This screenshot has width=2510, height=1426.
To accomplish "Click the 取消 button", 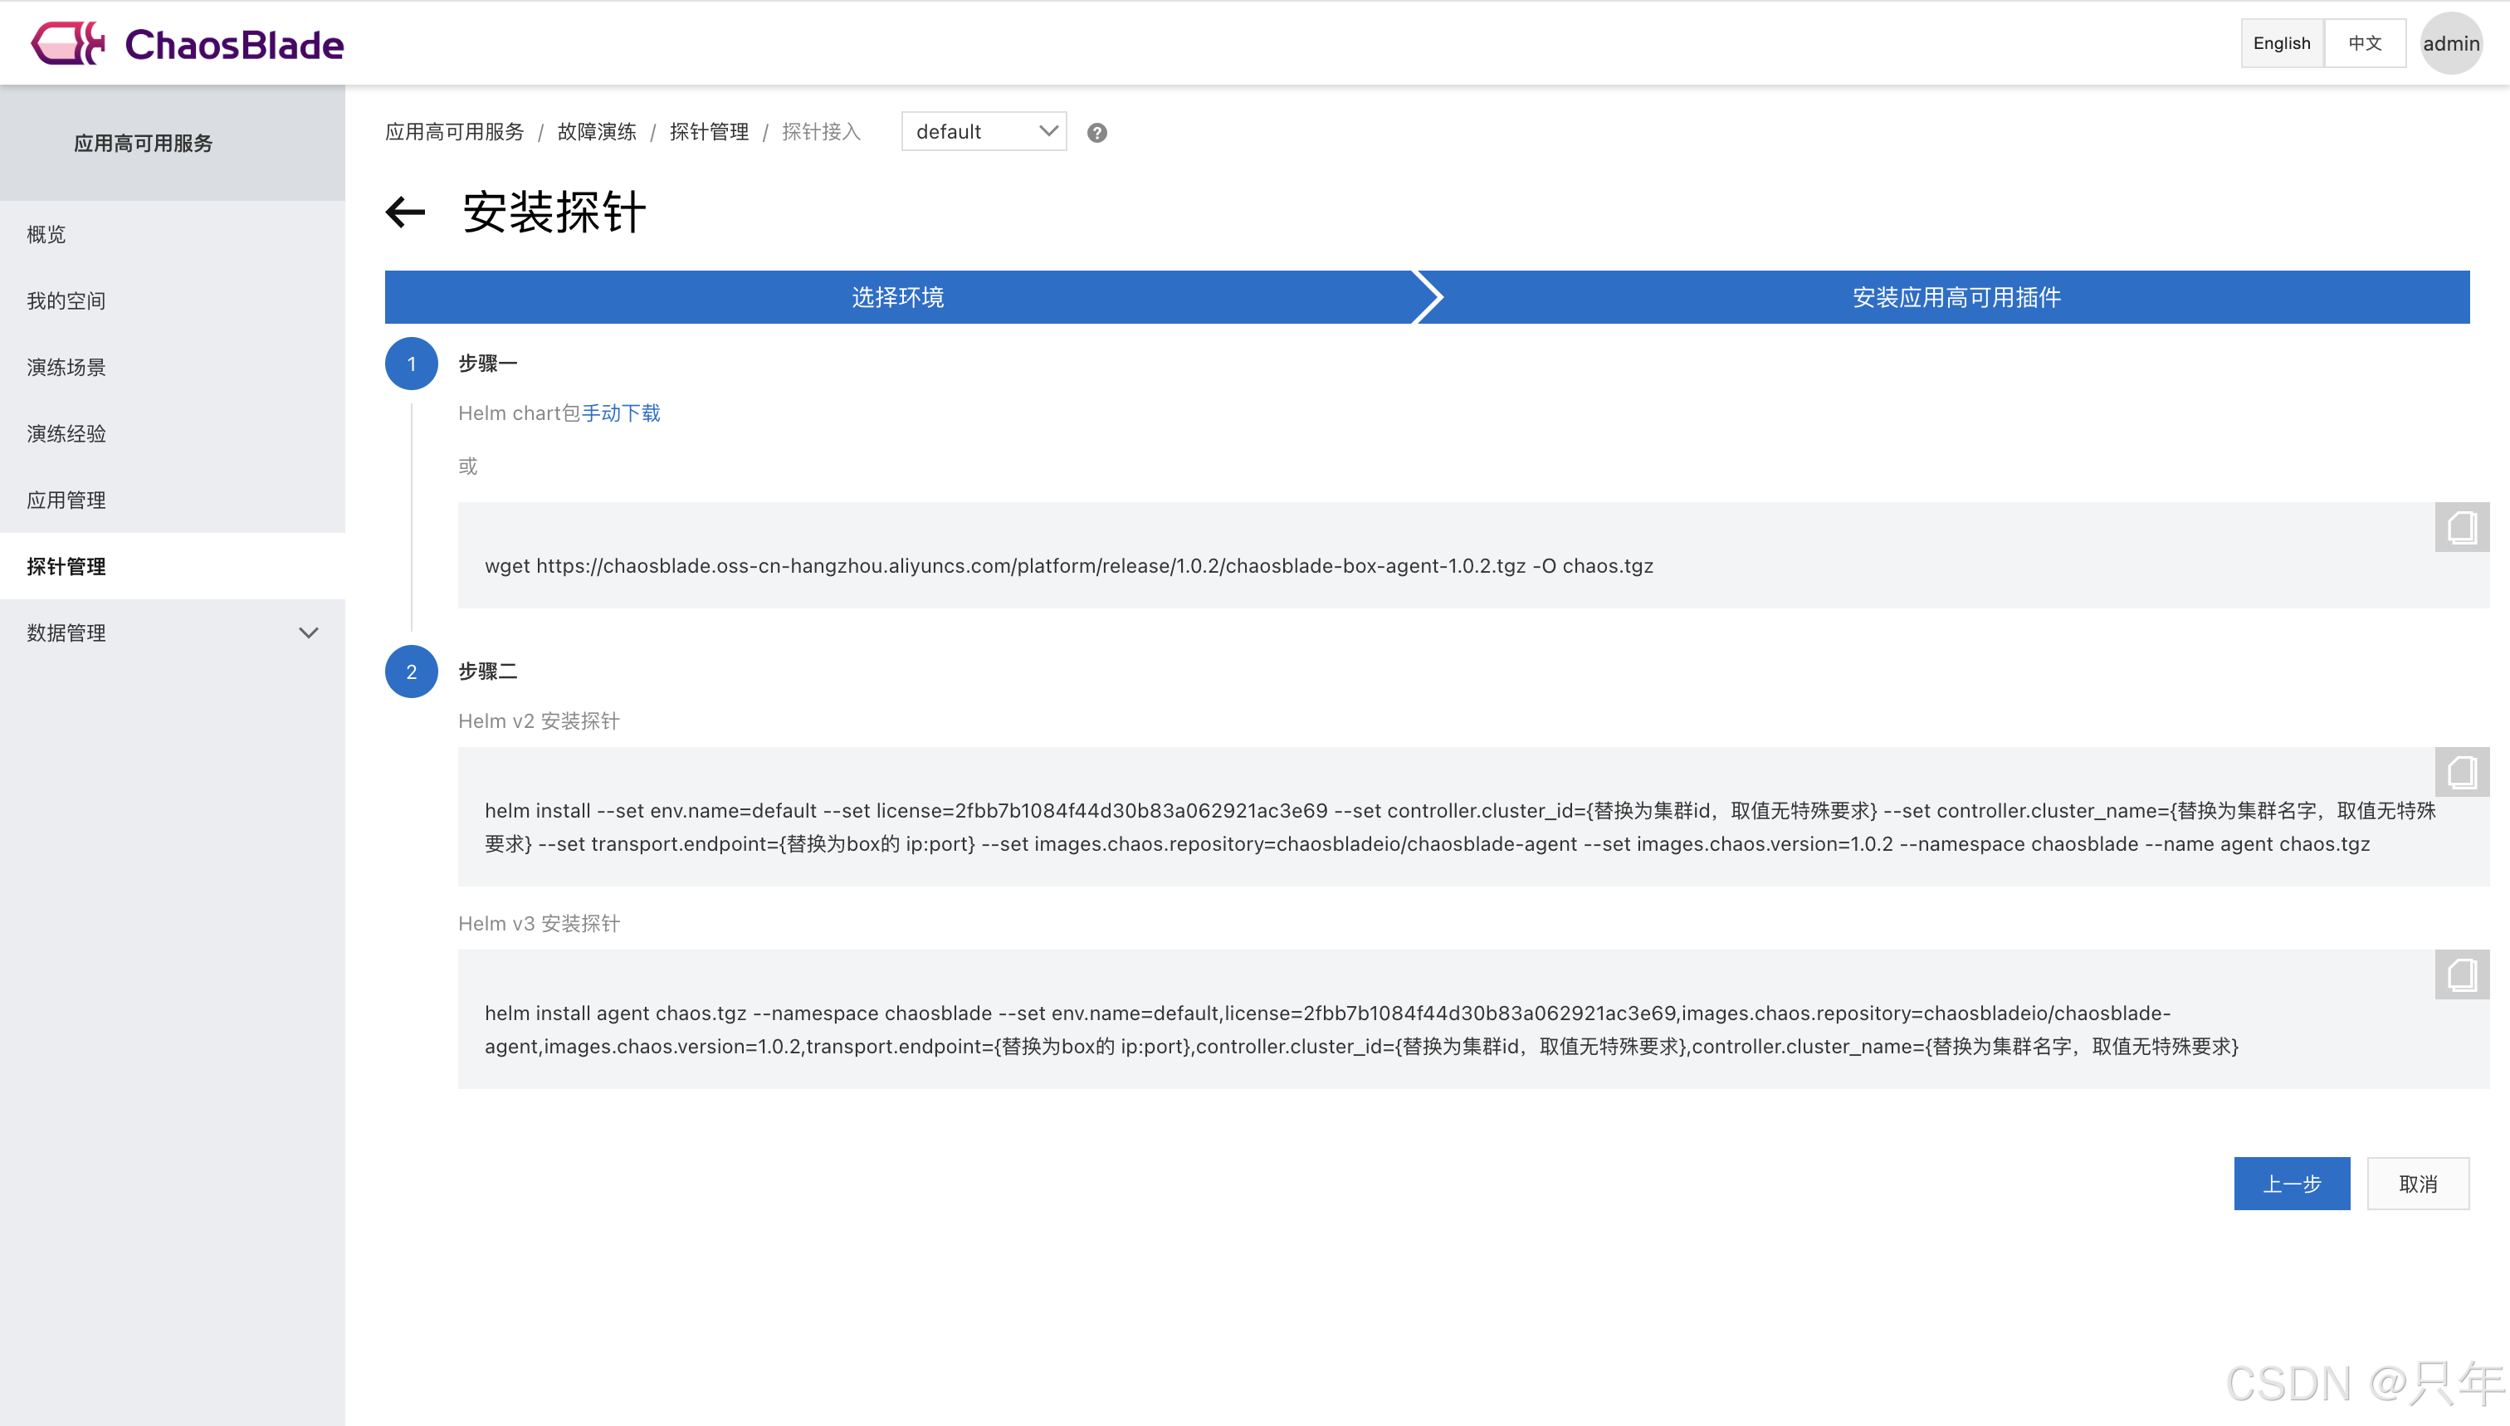I will pyautogui.click(x=2417, y=1184).
